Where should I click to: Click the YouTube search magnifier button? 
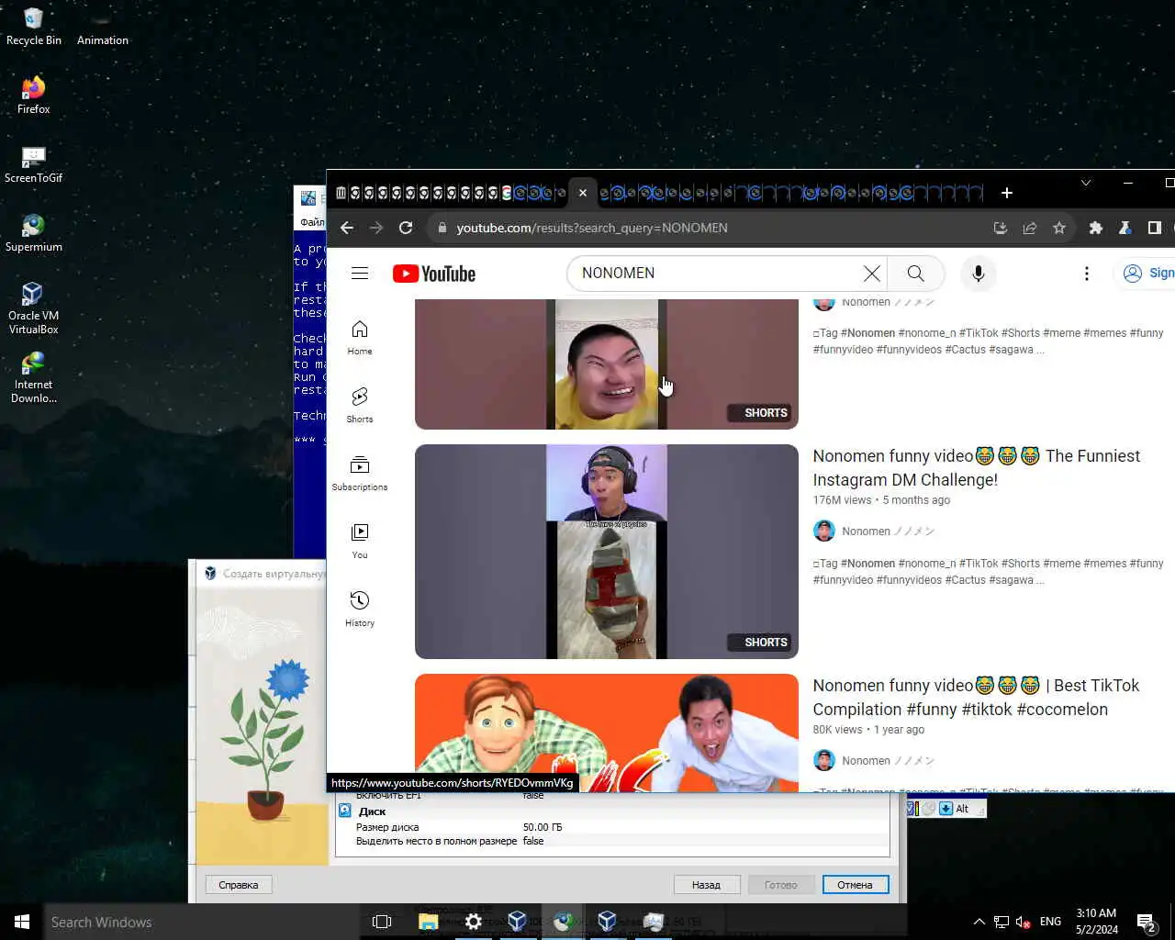(915, 274)
